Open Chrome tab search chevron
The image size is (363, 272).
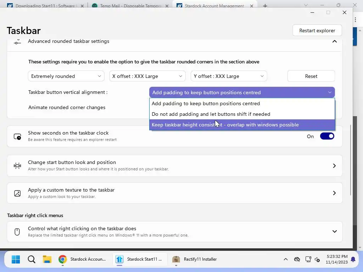(306, 5)
